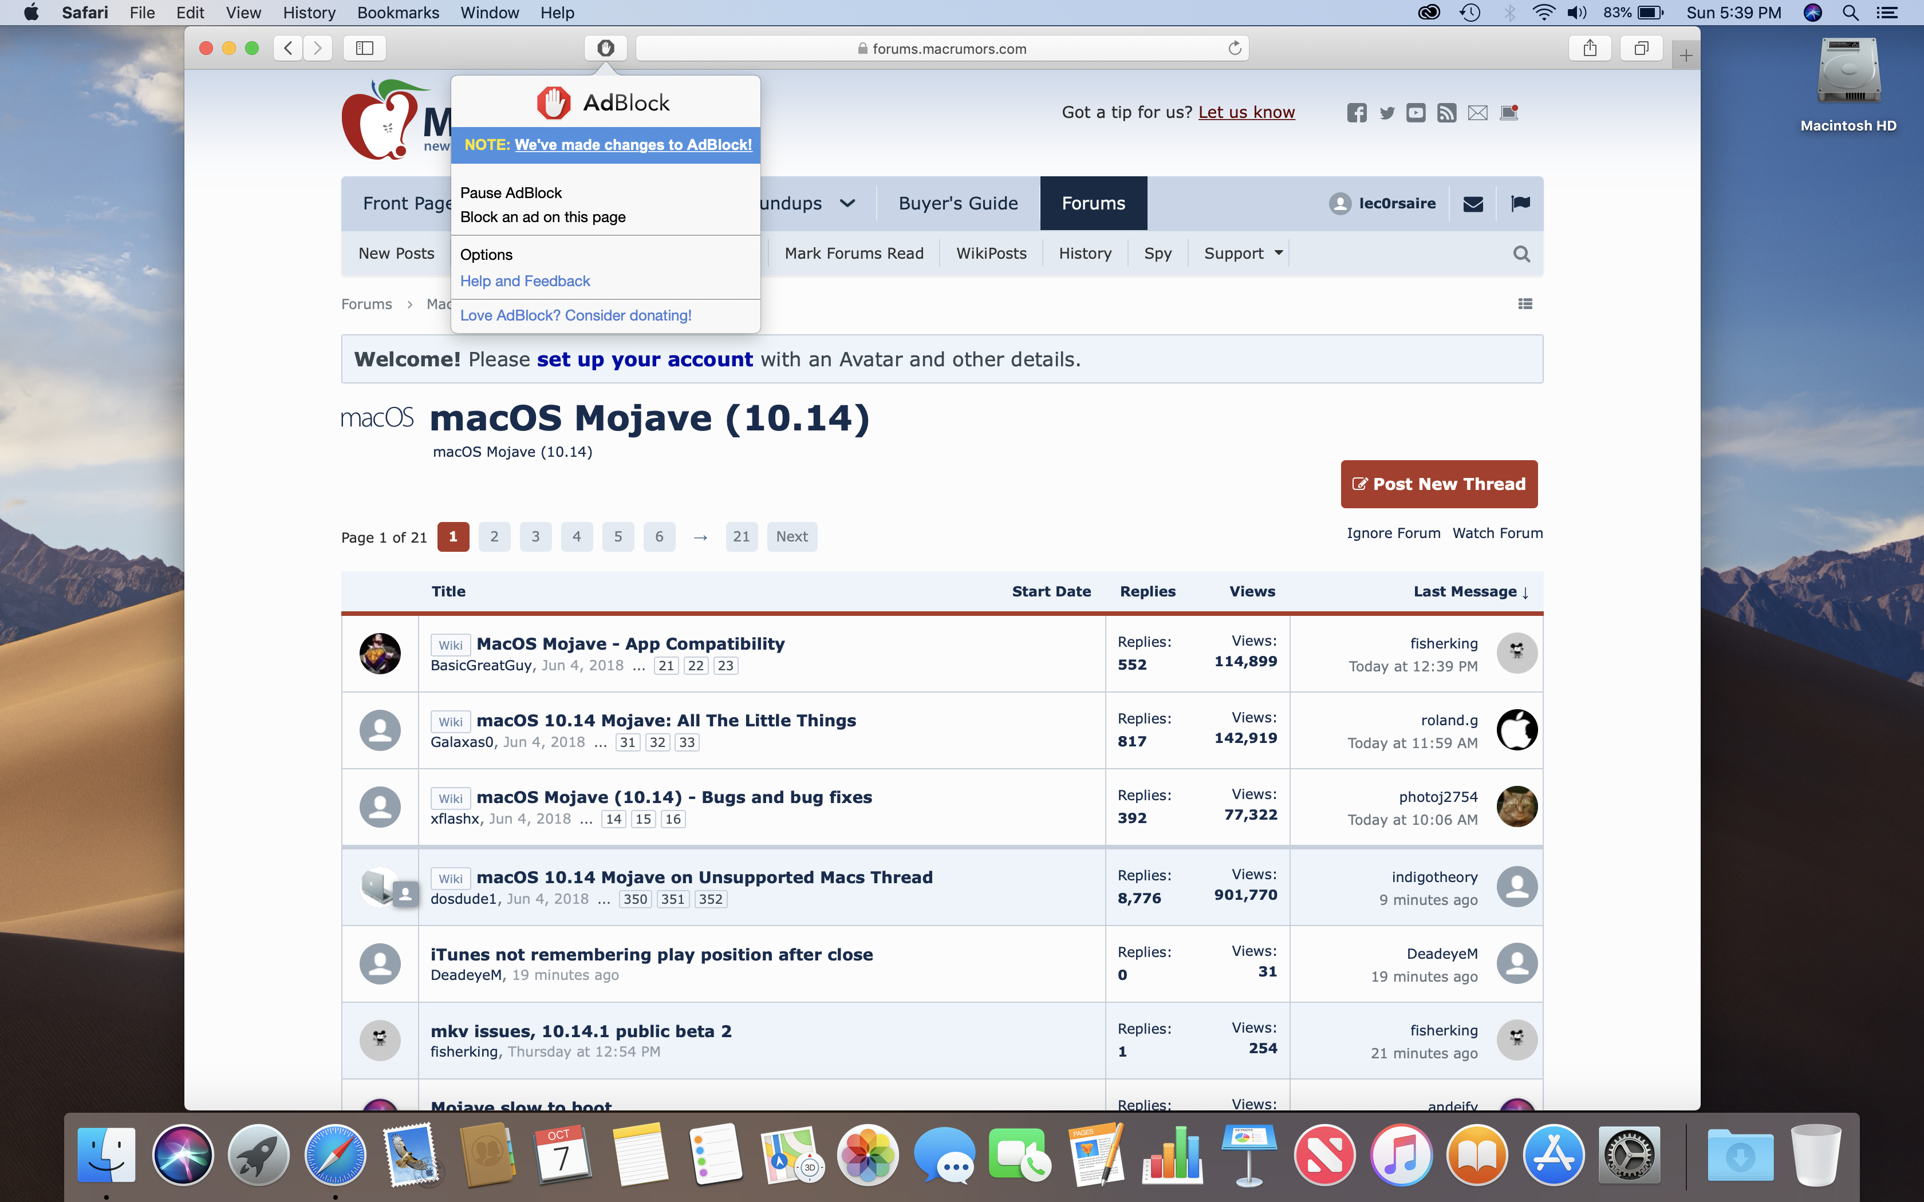
Task: Click the Safari share button
Action: coord(1589,48)
